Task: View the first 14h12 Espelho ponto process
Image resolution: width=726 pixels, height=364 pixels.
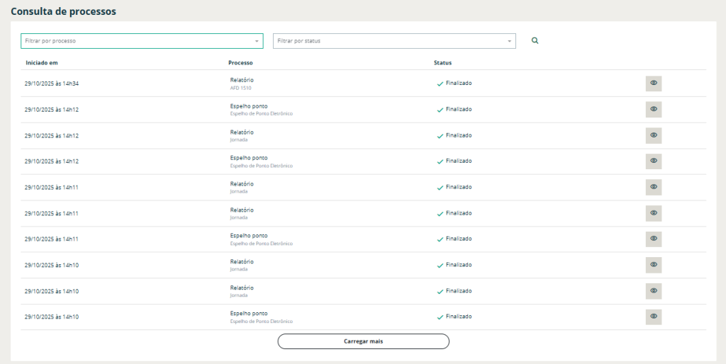Action: pyautogui.click(x=653, y=110)
